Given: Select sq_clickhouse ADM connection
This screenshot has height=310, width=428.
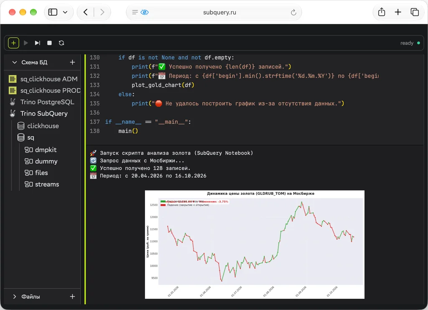Looking at the screenshot, I should 49,79.
